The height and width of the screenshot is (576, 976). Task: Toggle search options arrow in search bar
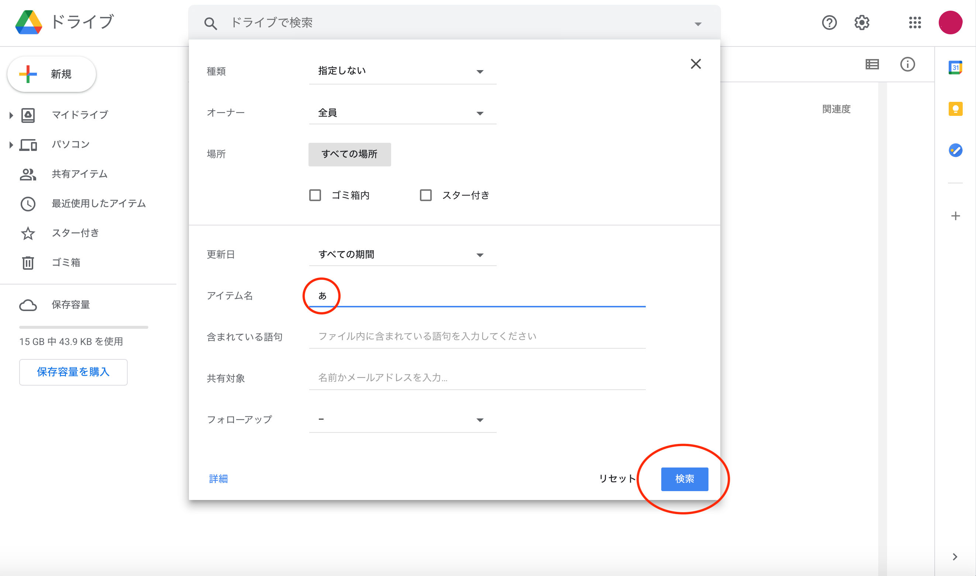698,24
